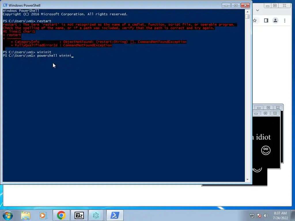
Task: Close the front 'idiot' popup window
Action: point(275,113)
